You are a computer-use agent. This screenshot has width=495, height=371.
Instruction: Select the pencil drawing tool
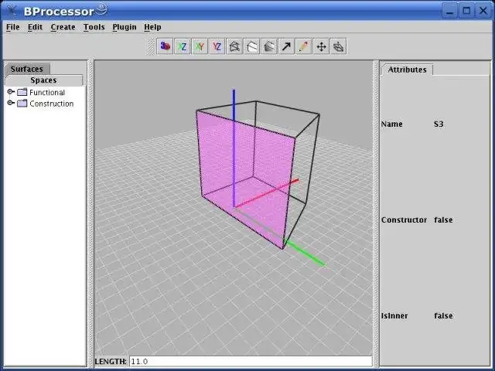click(x=304, y=46)
